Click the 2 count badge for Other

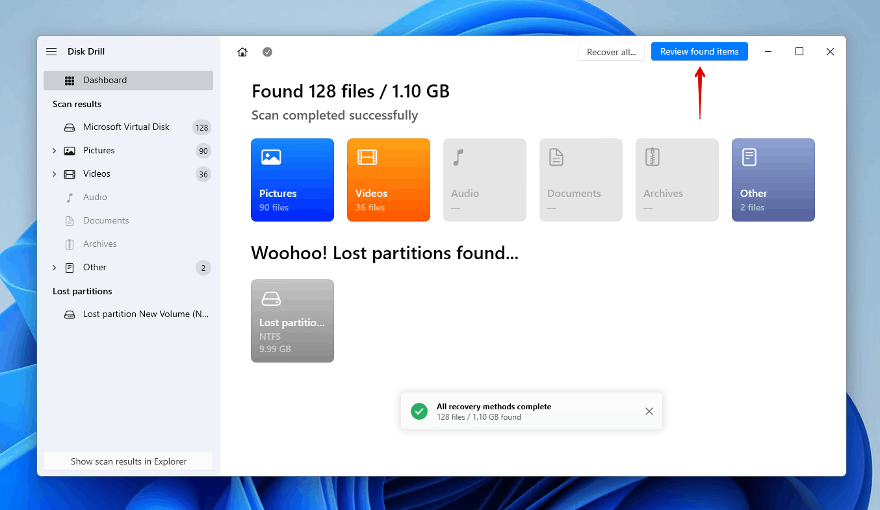(203, 268)
